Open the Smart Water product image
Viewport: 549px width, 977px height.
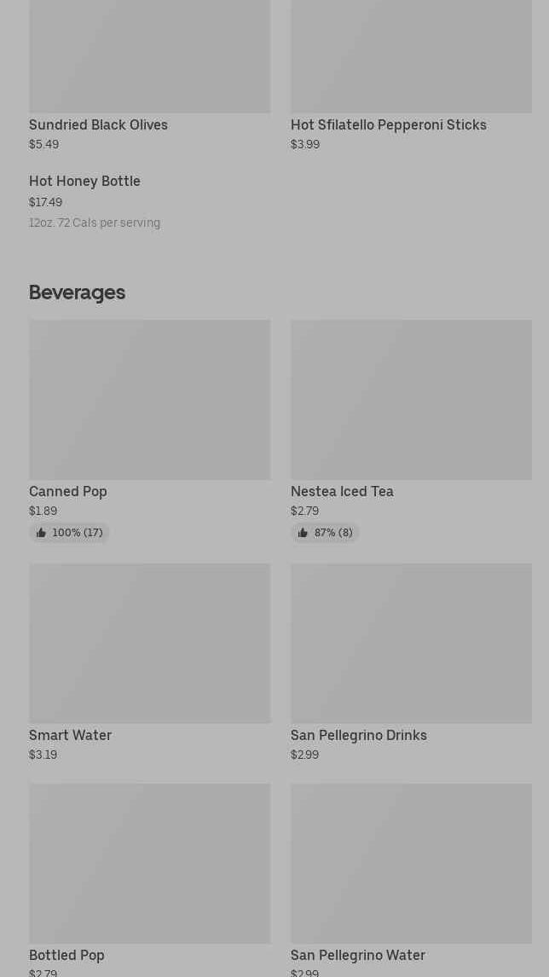click(149, 643)
